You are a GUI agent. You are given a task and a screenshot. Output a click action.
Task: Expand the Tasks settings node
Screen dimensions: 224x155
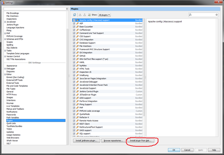click(5, 51)
